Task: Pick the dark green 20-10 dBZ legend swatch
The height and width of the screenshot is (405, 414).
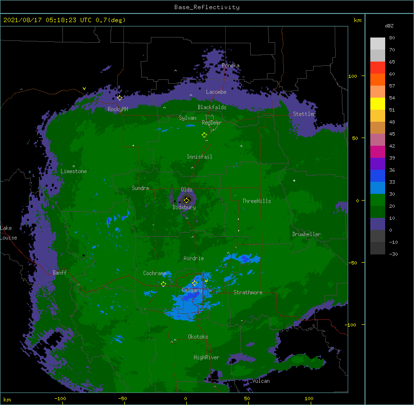Action: (x=377, y=212)
